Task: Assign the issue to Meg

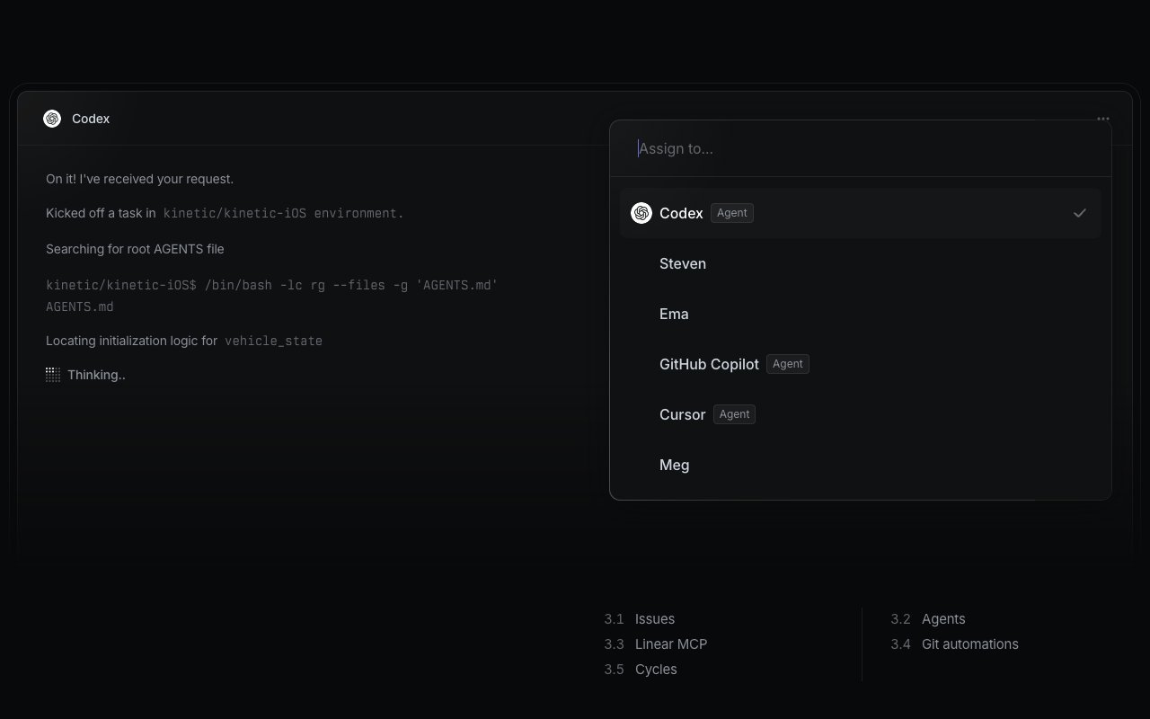Action: tap(861, 465)
